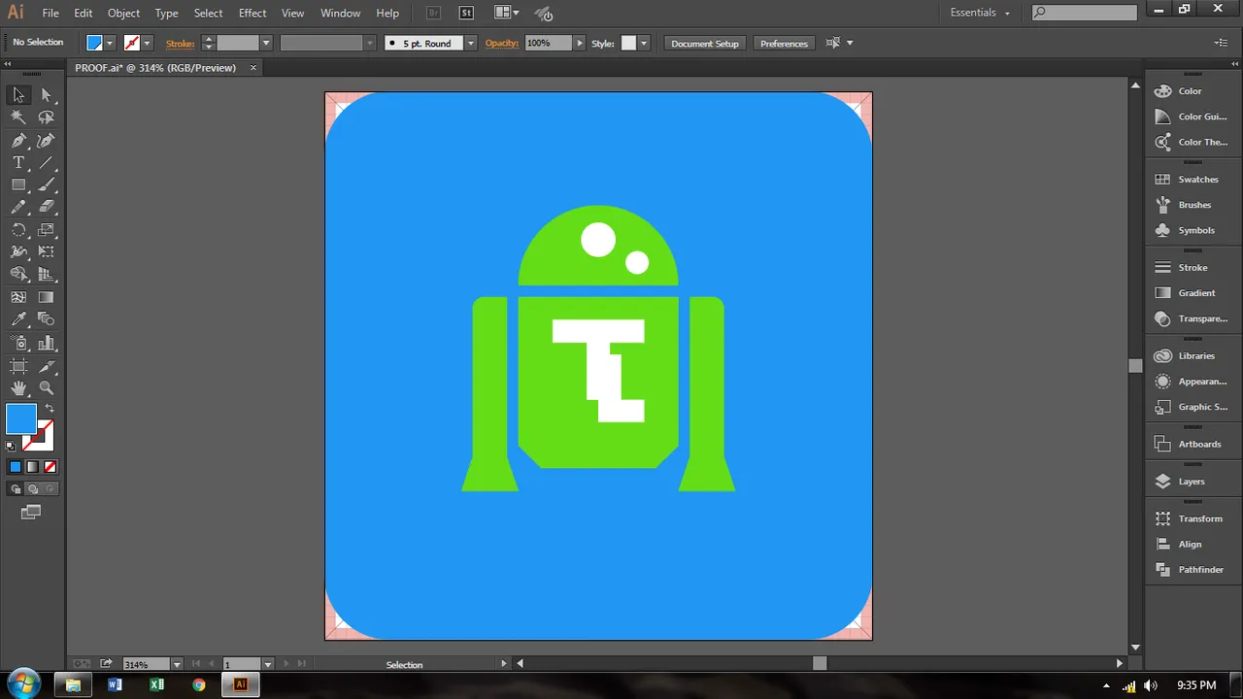Image resolution: width=1243 pixels, height=699 pixels.
Task: Set paint mode to None
Action: click(50, 467)
